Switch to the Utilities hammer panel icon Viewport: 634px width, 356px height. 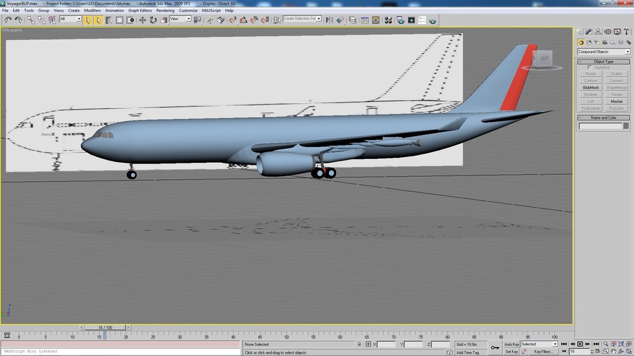(x=626, y=32)
